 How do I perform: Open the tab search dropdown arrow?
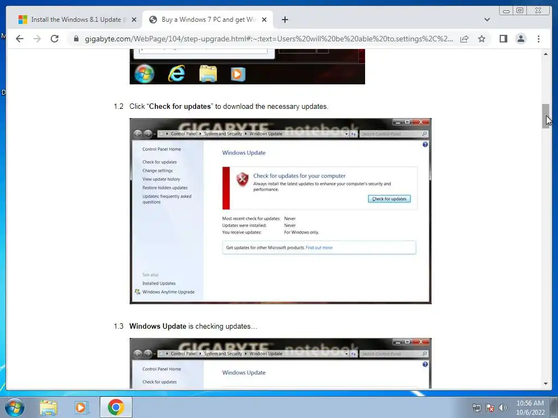pyautogui.click(x=487, y=20)
